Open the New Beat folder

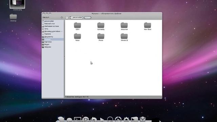click(147, 26)
